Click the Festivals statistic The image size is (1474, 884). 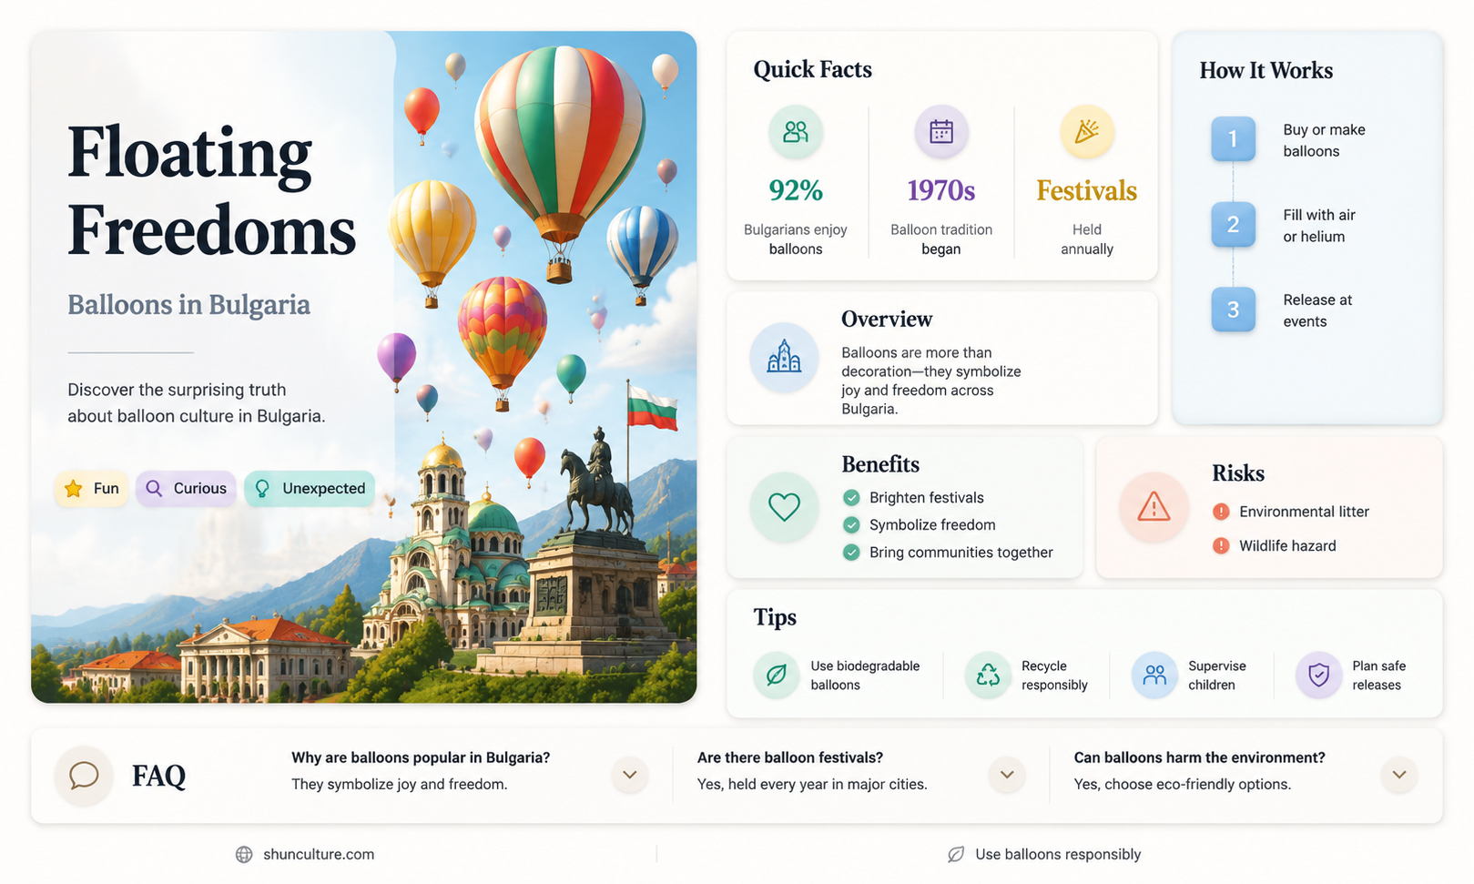pos(1087,190)
